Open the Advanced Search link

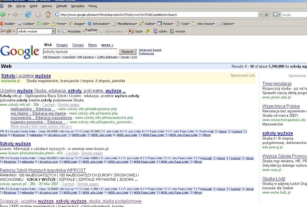[x=150, y=50]
